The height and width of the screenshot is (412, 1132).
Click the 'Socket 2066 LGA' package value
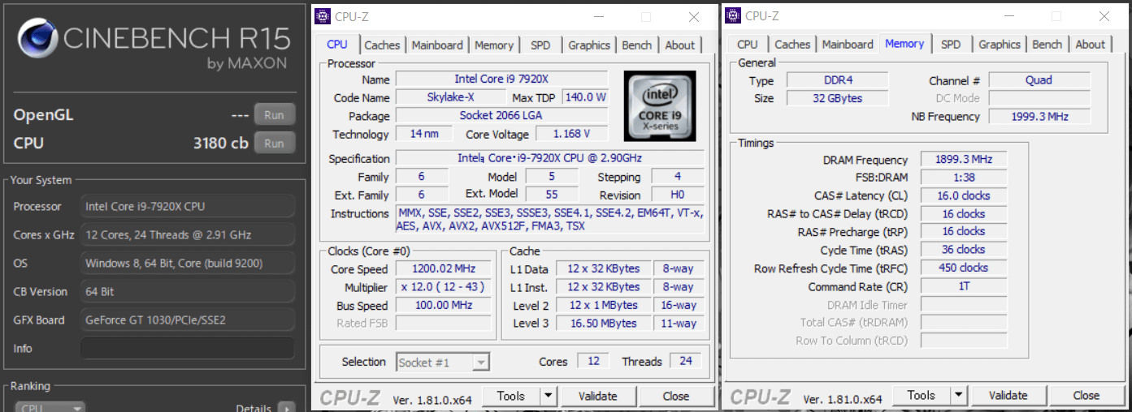(501, 116)
